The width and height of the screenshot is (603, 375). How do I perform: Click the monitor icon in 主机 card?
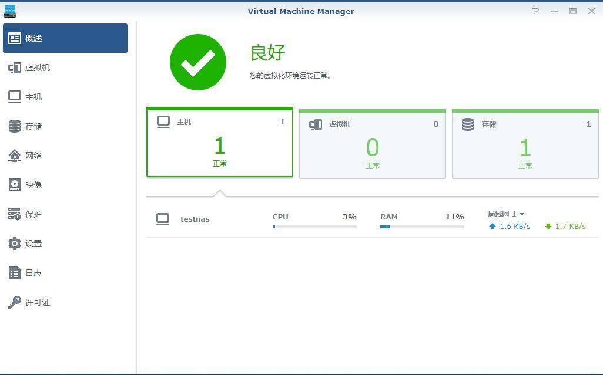point(163,122)
